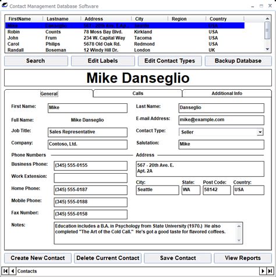Click the Work Extension input field

pyautogui.click(x=90, y=178)
